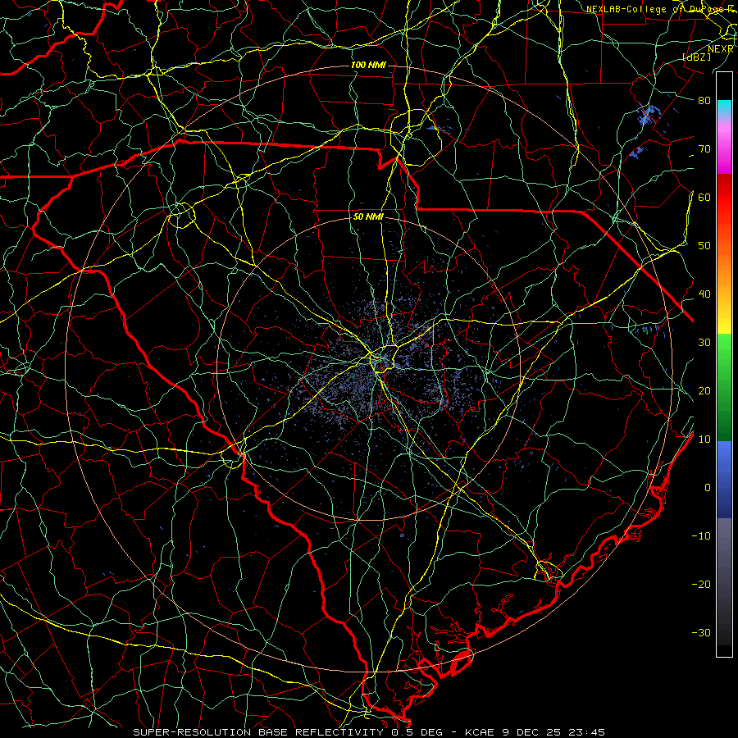Click the cyan band of the color bar

pyautogui.click(x=724, y=108)
